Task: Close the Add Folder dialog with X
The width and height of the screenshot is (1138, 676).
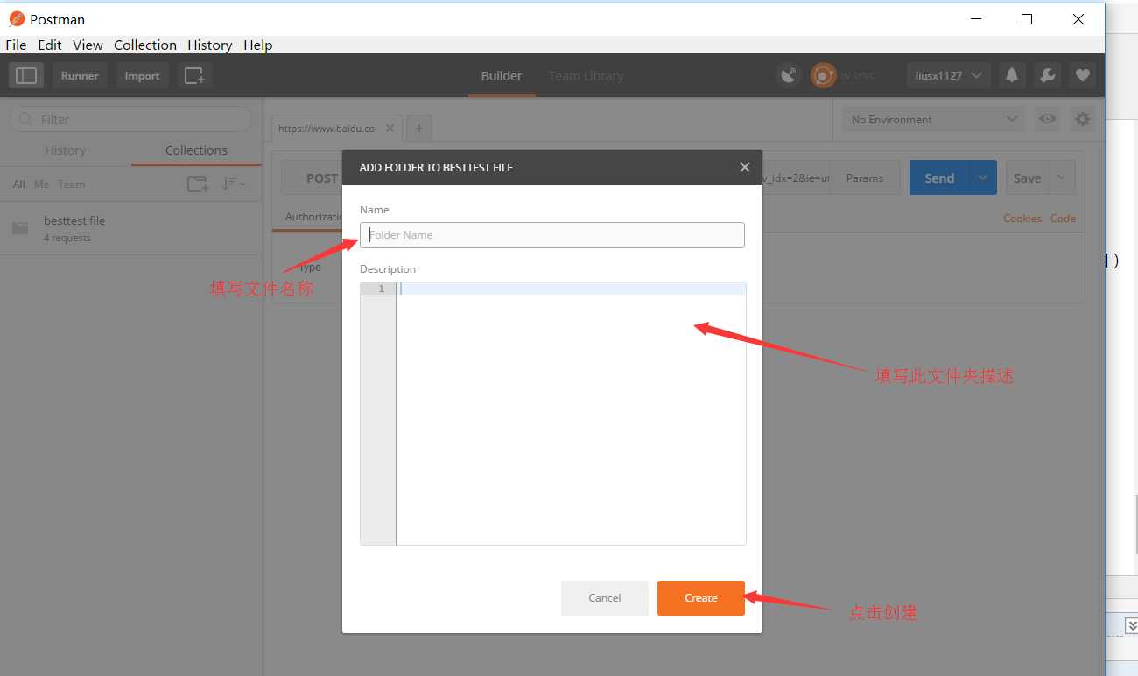Action: [745, 167]
